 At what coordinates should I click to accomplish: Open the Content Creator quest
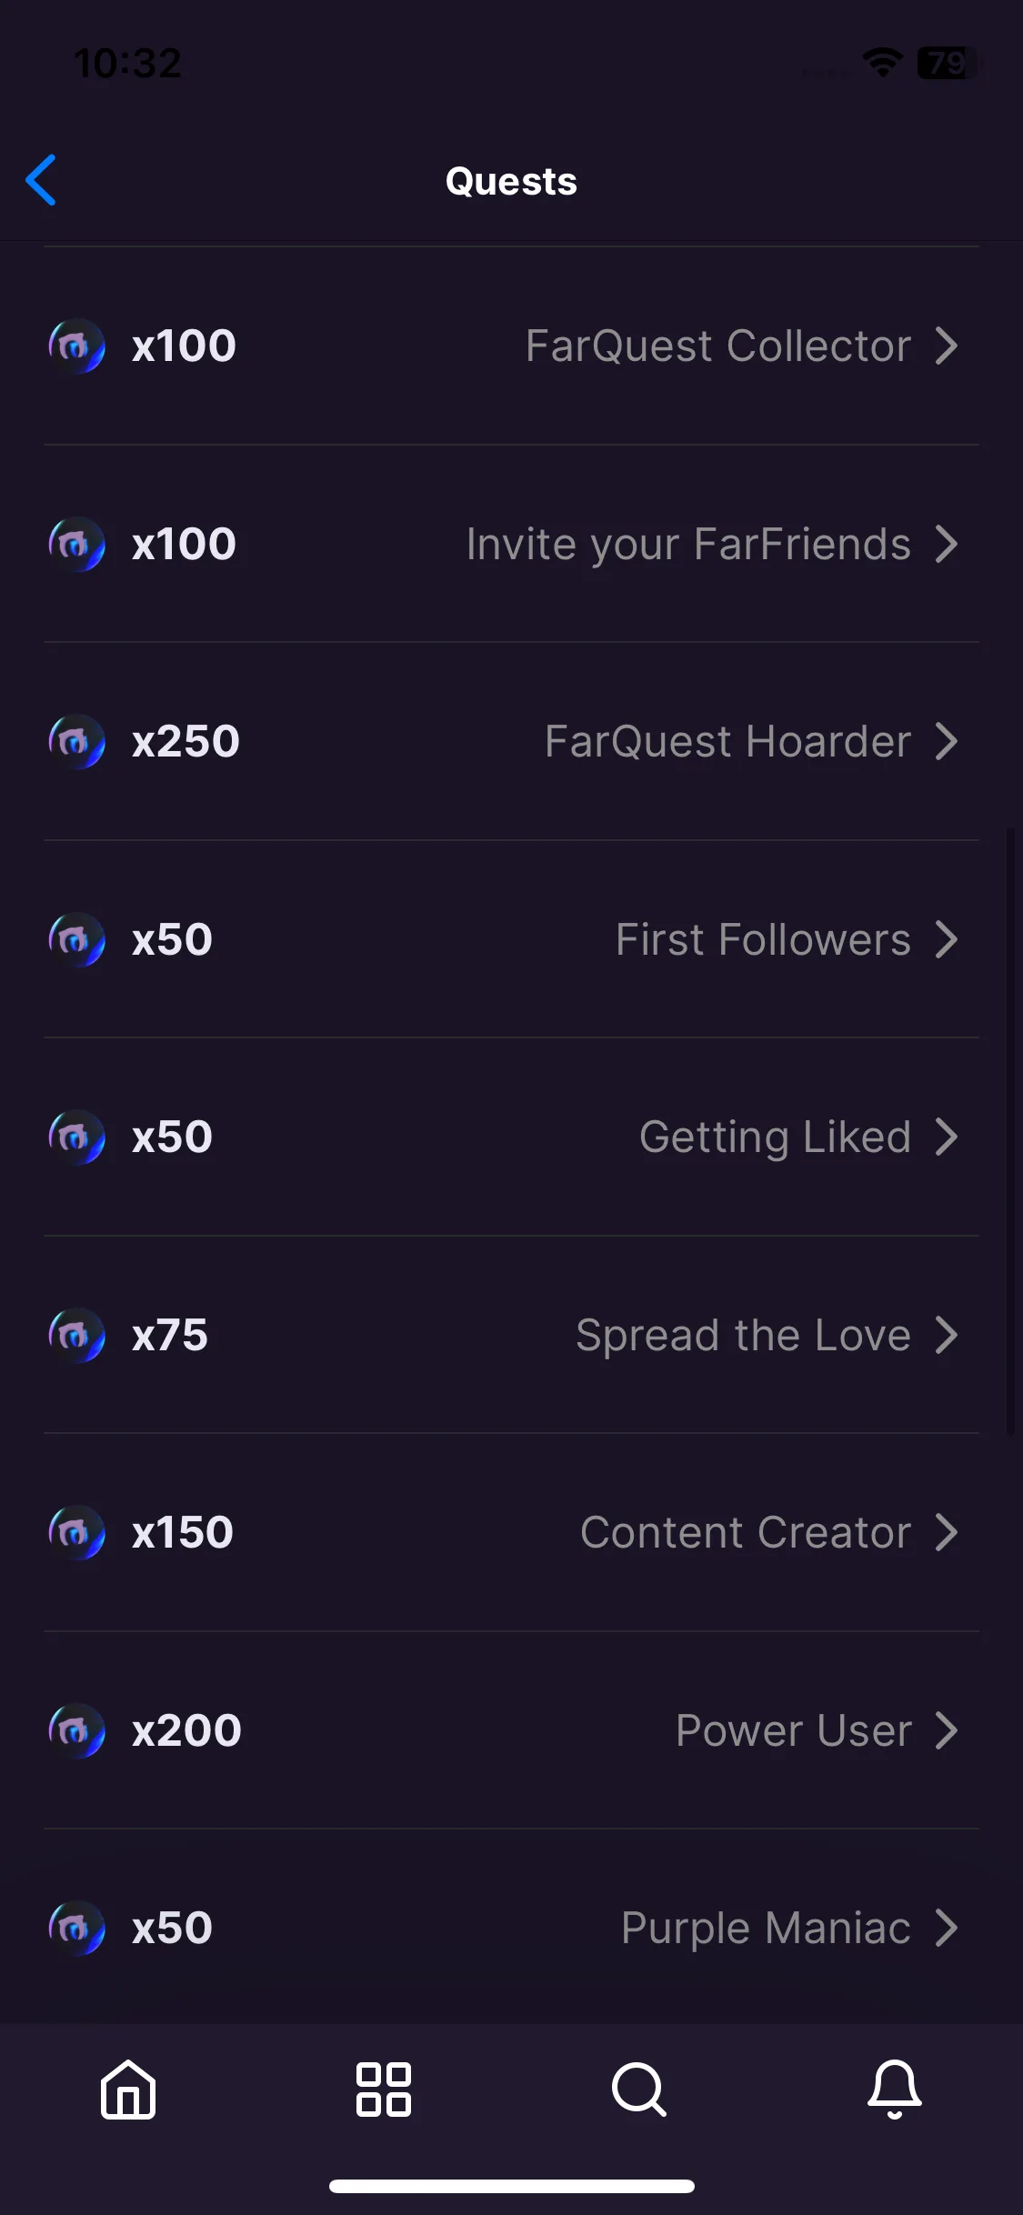click(511, 1533)
